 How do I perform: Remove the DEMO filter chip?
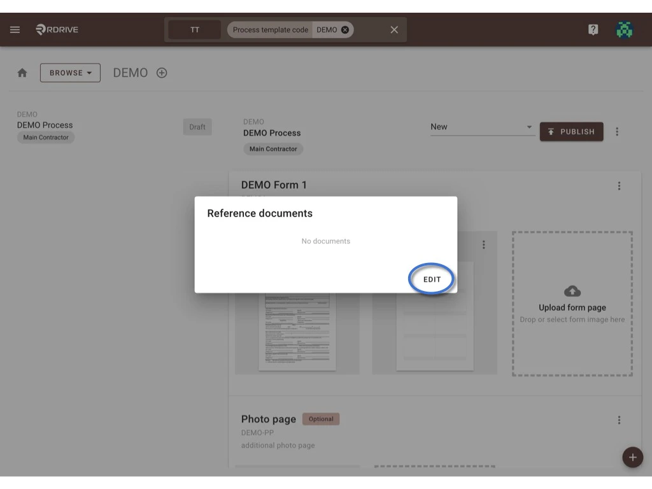click(x=344, y=29)
